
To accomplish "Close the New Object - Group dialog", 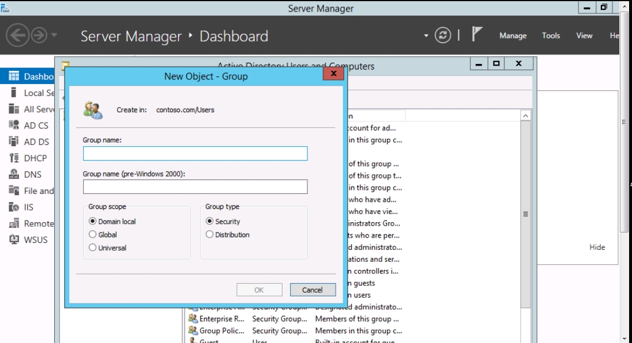I will tap(333, 74).
